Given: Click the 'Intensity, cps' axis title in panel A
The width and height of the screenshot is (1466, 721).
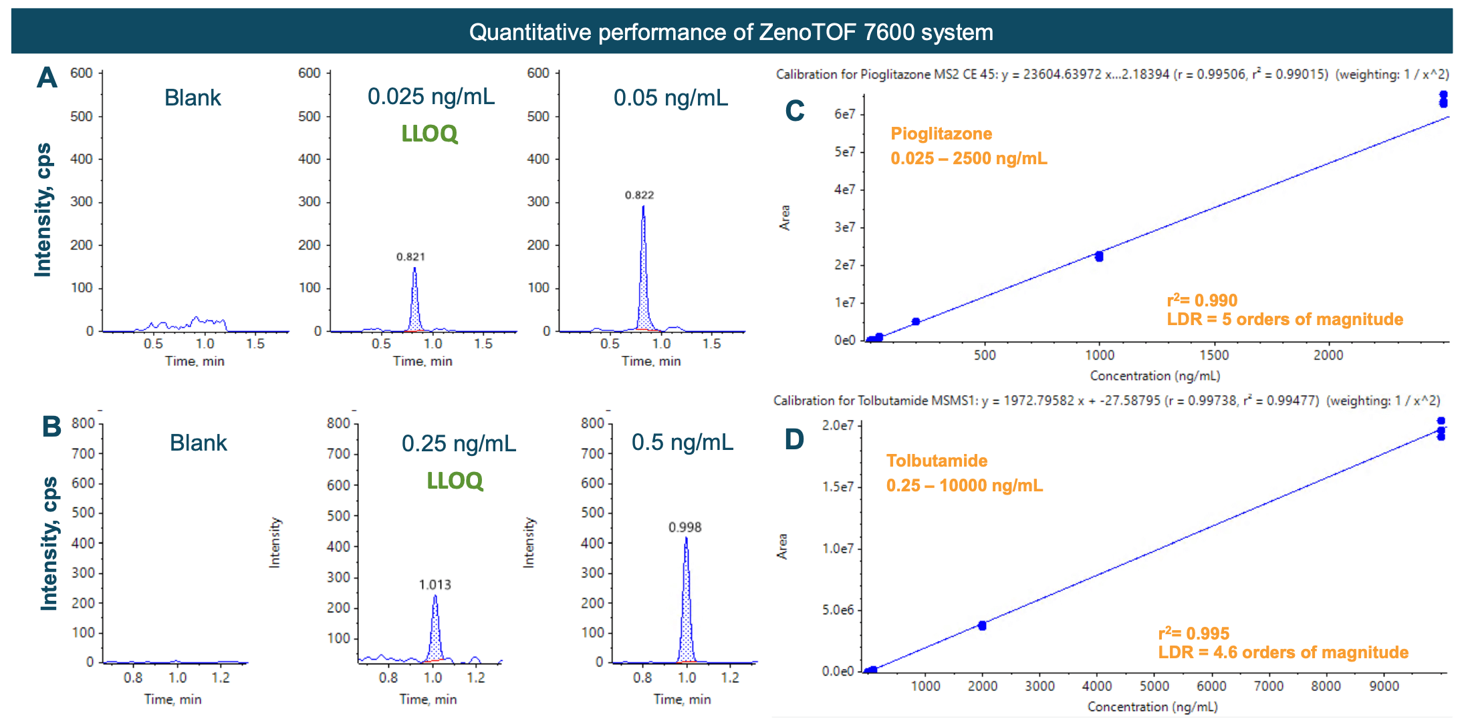Looking at the screenshot, I should [43, 210].
